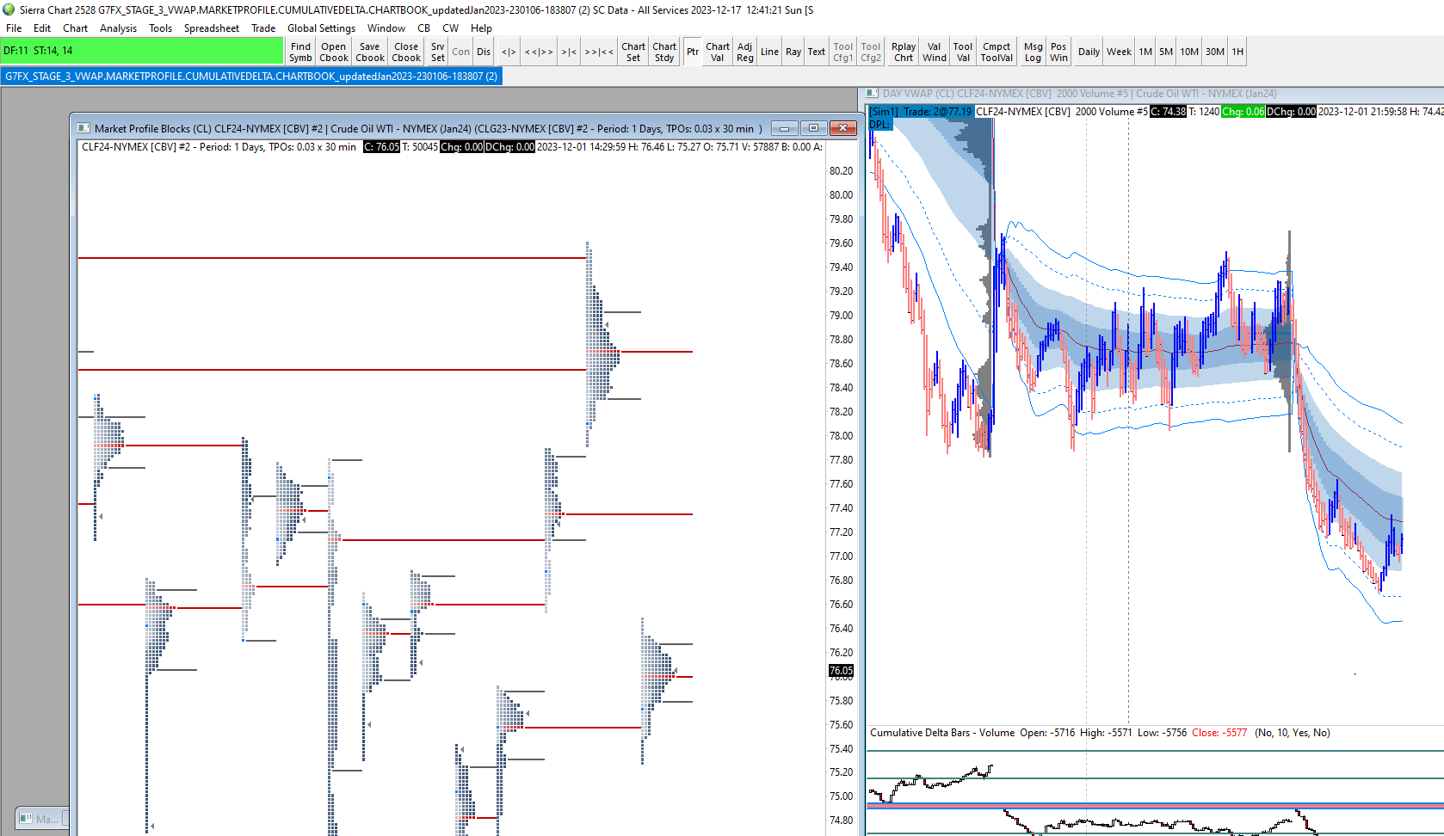This screenshot has height=836, width=1444.
Task: Switch chart to 5M timeframe
Action: click(1166, 52)
